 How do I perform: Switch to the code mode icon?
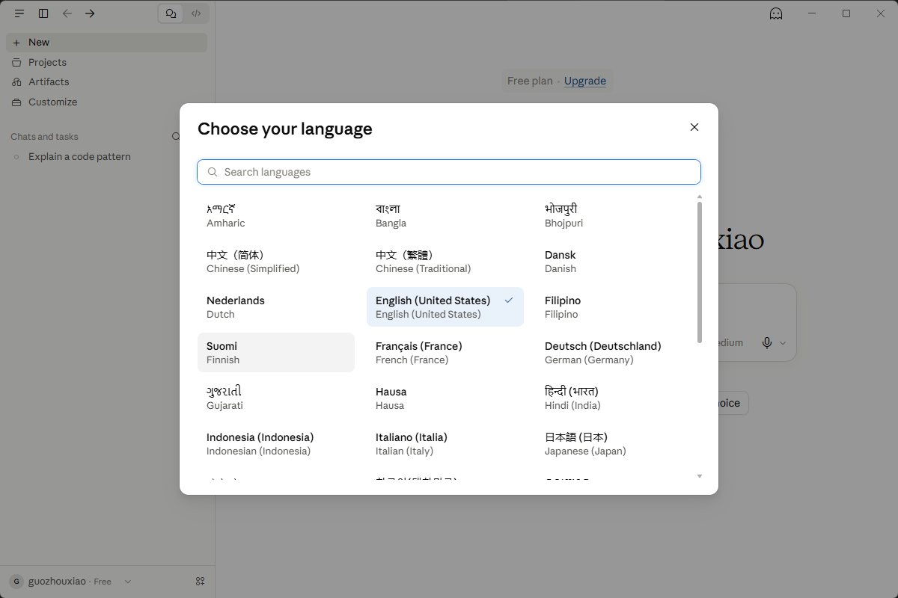[x=196, y=13]
